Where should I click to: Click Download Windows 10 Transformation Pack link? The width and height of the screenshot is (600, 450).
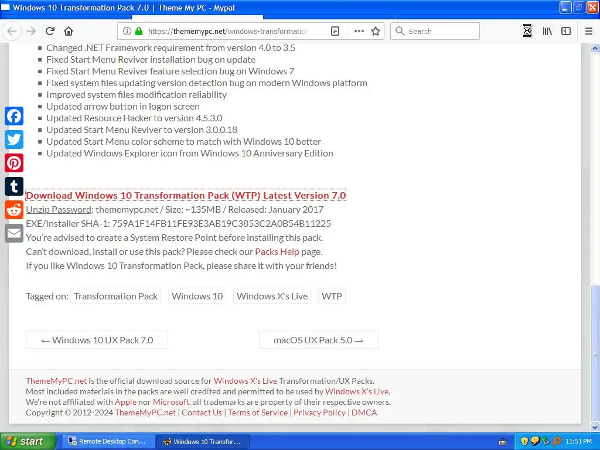tap(186, 195)
